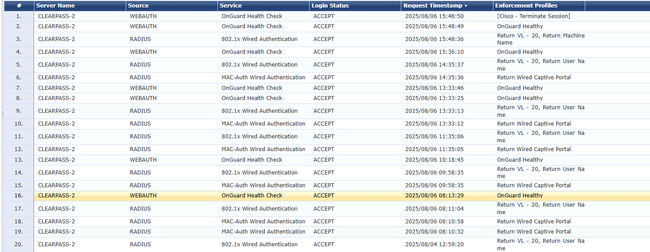Click highlighted timestamp 2025/08/06 08:13:29
The height and width of the screenshot is (252, 650).
click(434, 196)
